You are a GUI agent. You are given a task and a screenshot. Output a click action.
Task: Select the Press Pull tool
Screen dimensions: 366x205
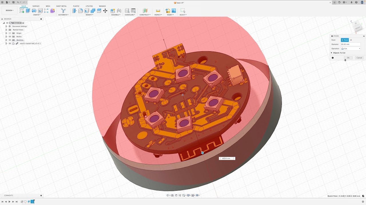tap(74, 11)
